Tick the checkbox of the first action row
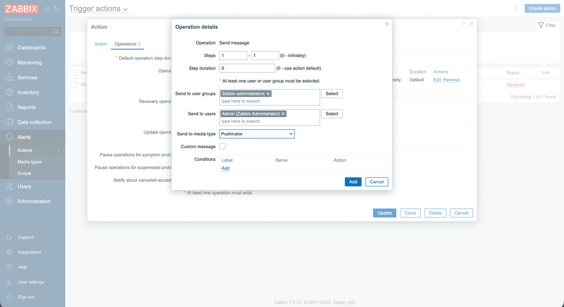Image resolution: width=564 pixels, height=307 pixels. (x=74, y=85)
